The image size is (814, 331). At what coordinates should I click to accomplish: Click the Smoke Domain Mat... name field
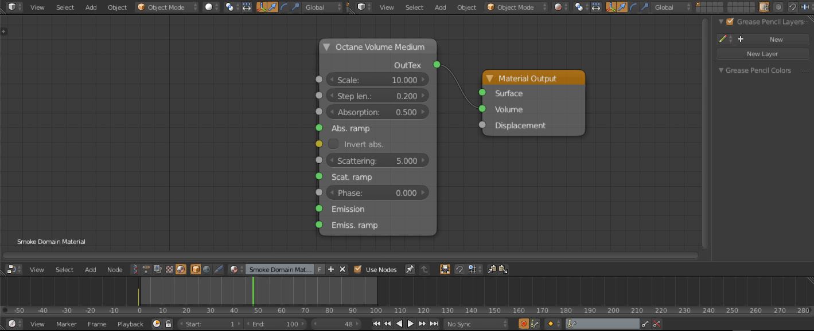coord(280,269)
